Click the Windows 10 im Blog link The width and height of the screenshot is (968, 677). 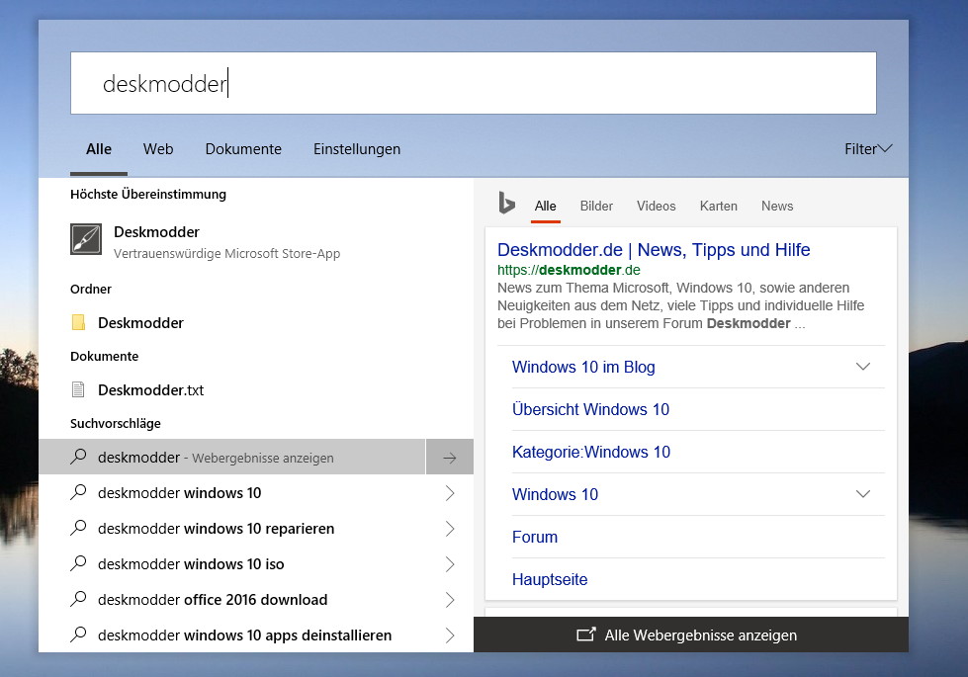(583, 367)
